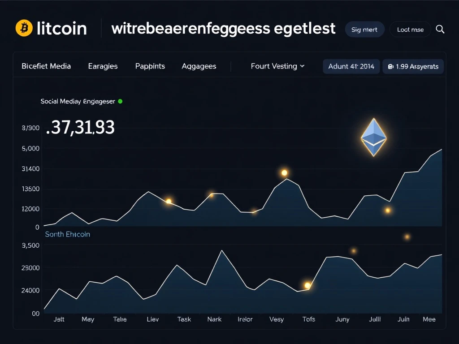Click the Loct mse button

[x=410, y=30]
